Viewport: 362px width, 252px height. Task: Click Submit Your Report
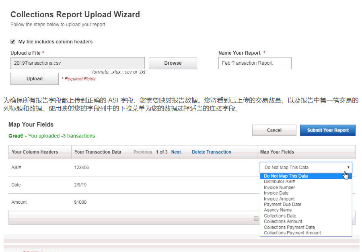click(x=327, y=130)
